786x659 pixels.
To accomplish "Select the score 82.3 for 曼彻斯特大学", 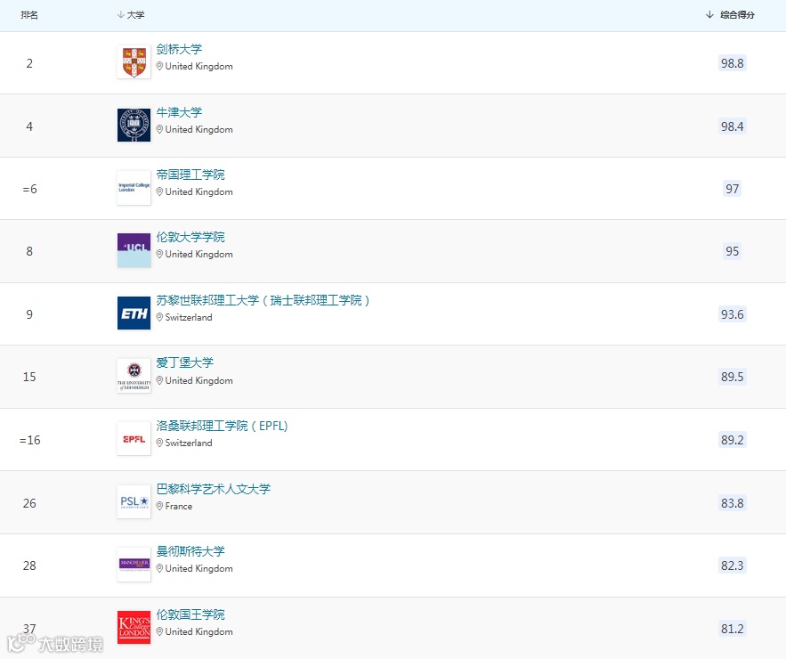I will tap(732, 565).
